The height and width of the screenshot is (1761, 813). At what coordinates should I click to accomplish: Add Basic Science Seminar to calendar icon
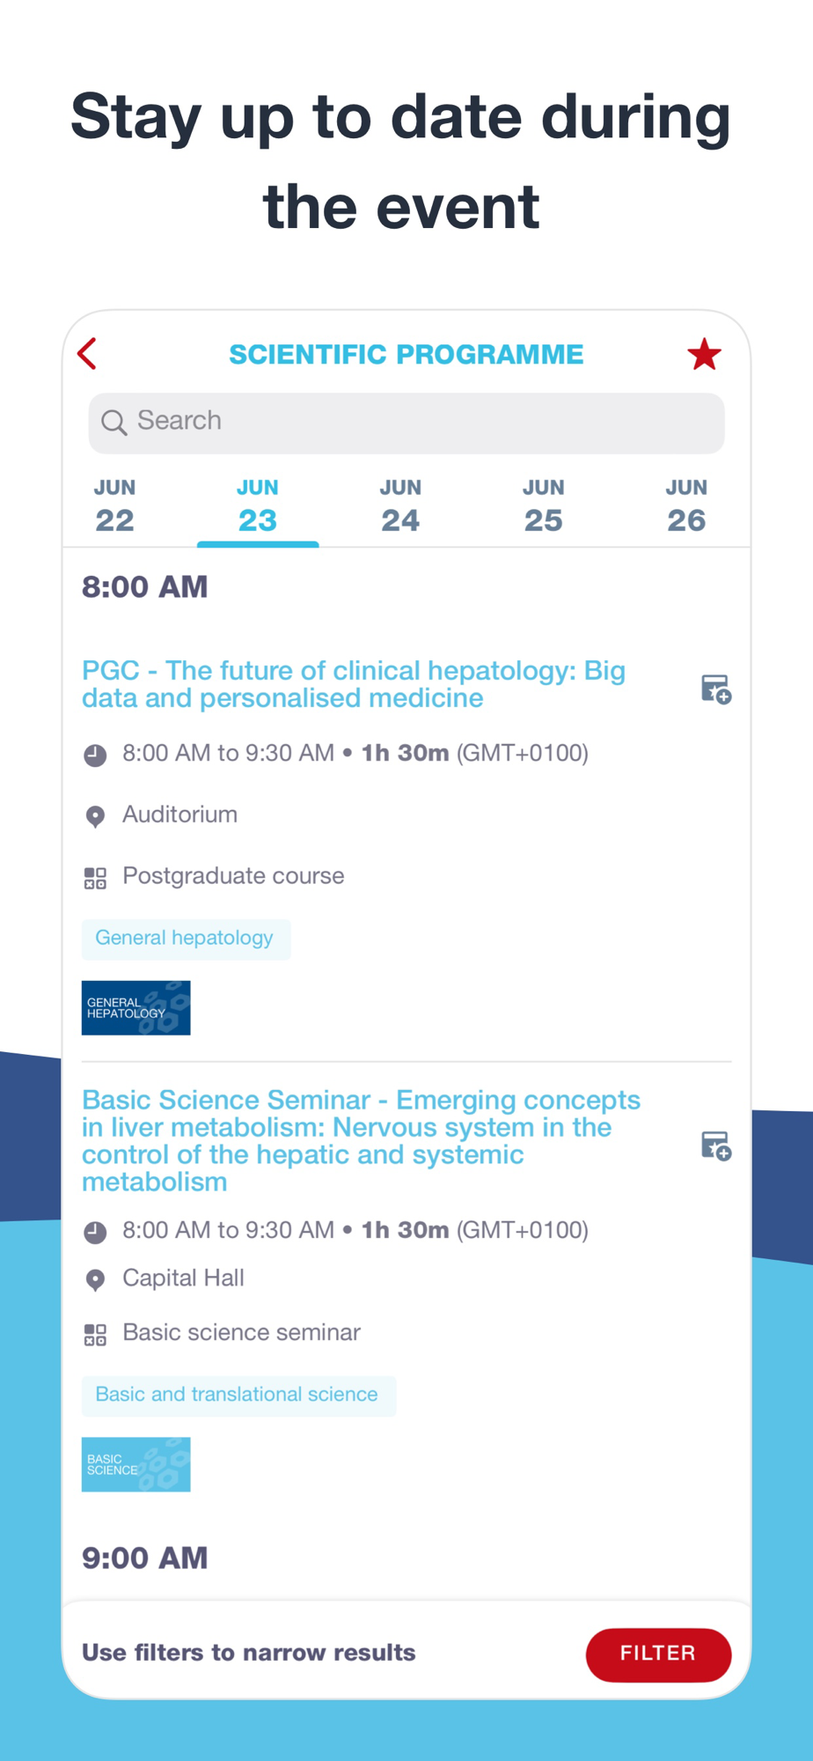[716, 1146]
